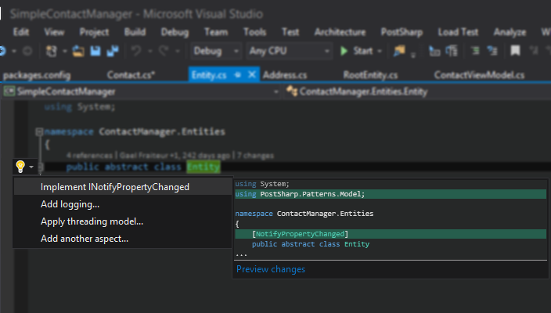The width and height of the screenshot is (551, 313).
Task: Click the 7 changes CodeLens link
Action: tap(255, 155)
